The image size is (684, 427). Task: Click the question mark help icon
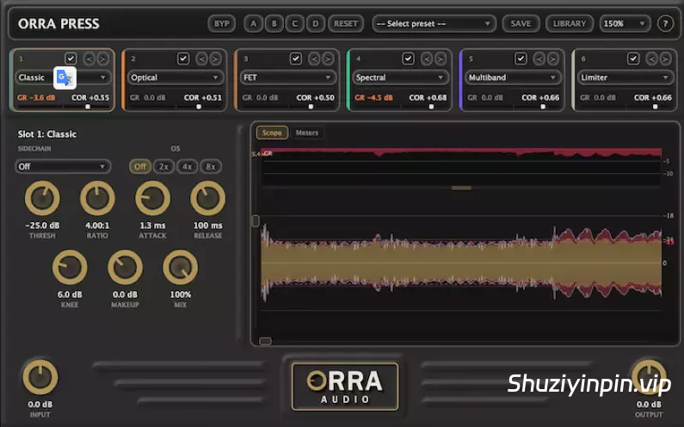(665, 23)
